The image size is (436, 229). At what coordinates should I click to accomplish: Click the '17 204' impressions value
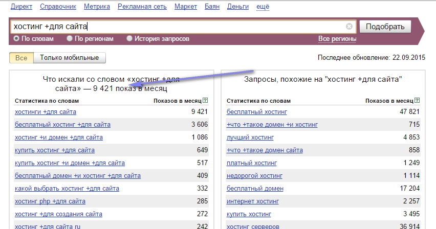click(x=410, y=188)
